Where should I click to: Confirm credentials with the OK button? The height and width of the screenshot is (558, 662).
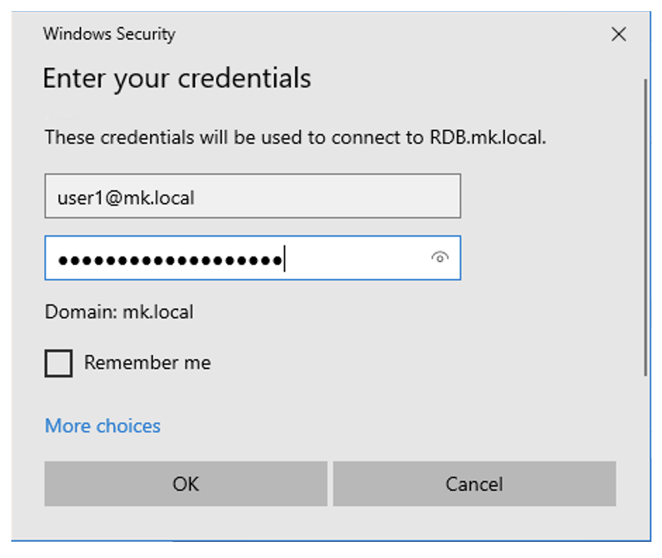186,483
